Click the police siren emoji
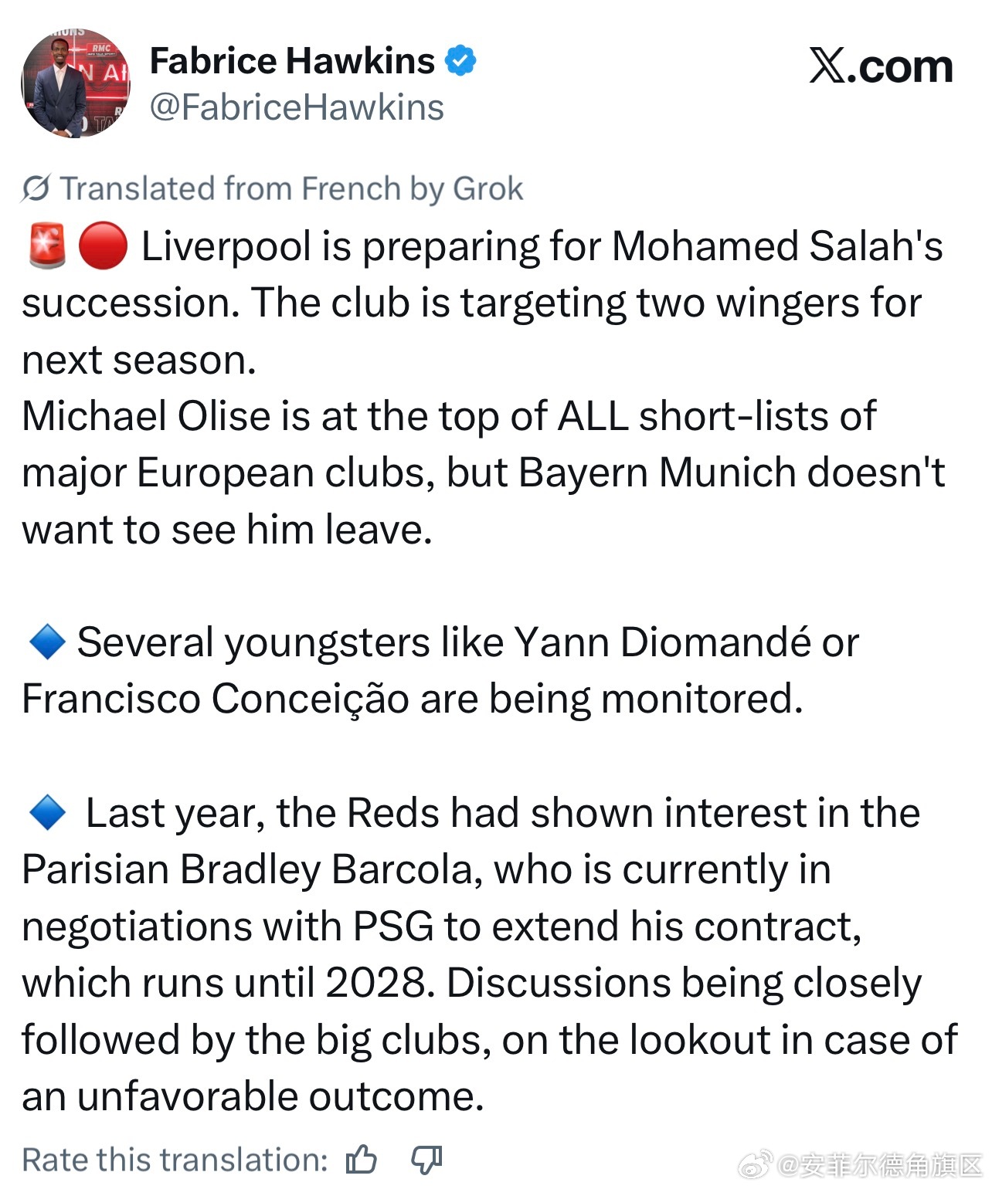 [x=46, y=247]
